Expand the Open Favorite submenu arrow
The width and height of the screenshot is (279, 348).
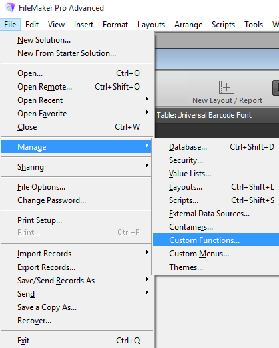tap(146, 112)
